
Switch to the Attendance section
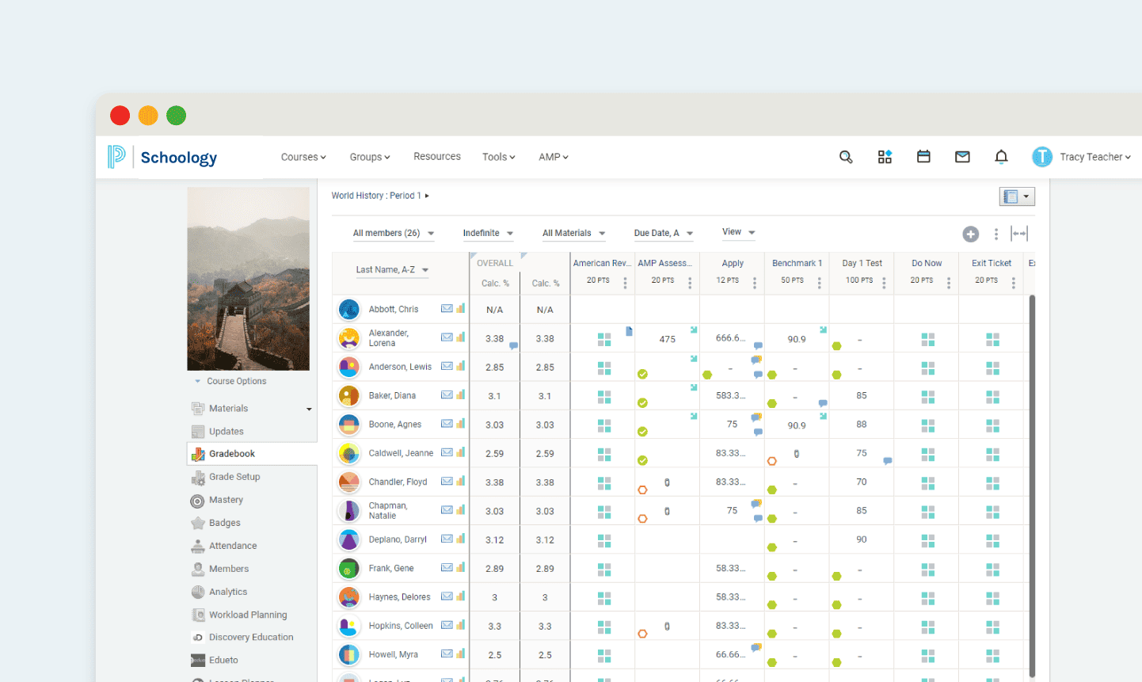[x=232, y=545]
